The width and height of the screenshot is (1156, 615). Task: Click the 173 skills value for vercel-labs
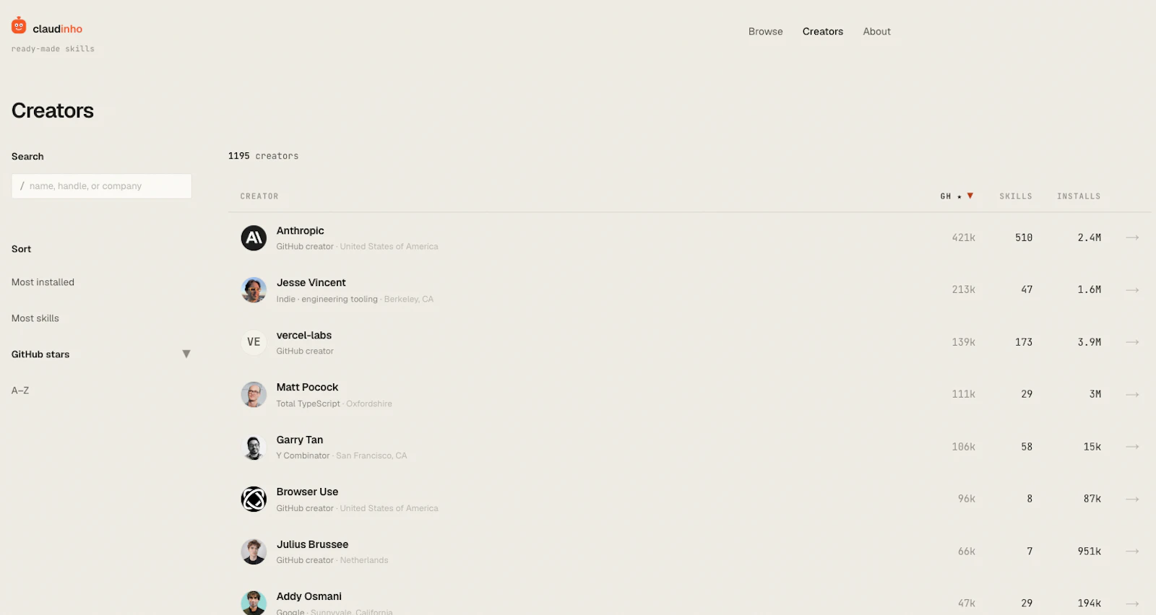coord(1024,342)
